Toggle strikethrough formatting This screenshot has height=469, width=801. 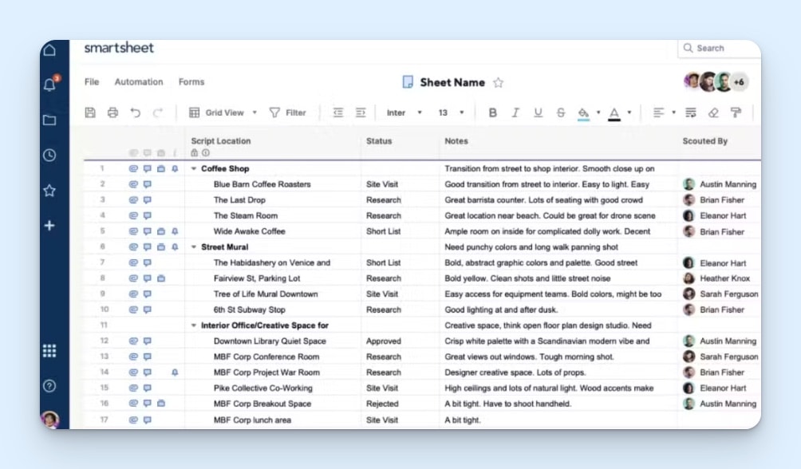560,112
